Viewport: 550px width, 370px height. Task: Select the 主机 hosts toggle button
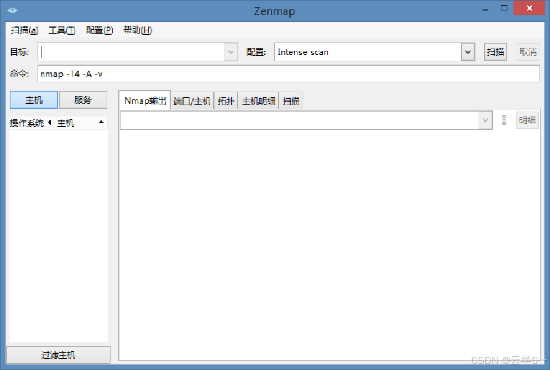34,100
